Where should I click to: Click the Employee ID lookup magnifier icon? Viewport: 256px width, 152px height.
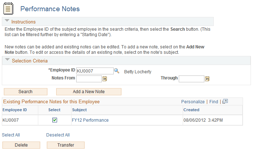[x=117, y=71]
